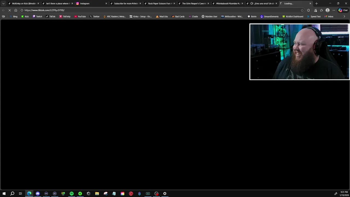Click the leftmost bookmarks bar icon
The image size is (350, 197).
click(3, 16)
